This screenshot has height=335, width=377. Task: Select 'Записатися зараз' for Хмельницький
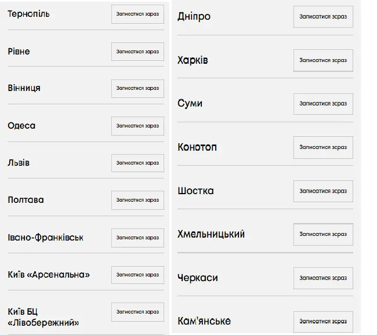[x=323, y=234]
